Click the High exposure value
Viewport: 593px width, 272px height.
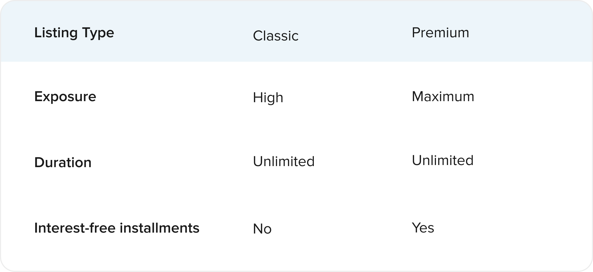coord(268,97)
